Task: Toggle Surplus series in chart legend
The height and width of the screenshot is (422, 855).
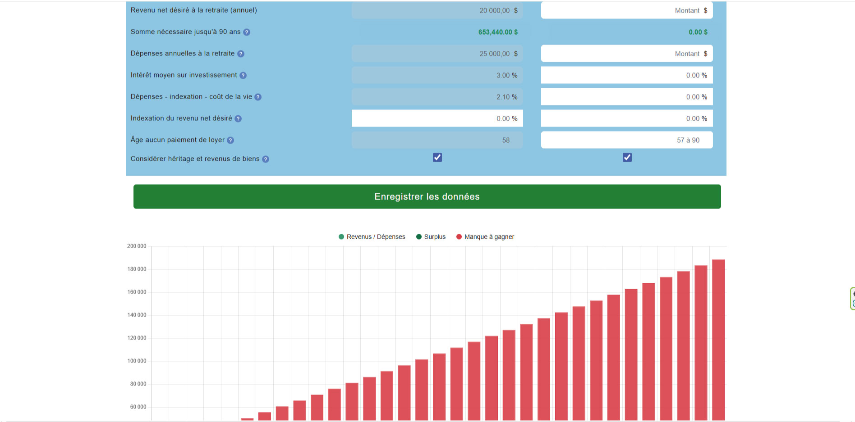Action: (x=431, y=237)
